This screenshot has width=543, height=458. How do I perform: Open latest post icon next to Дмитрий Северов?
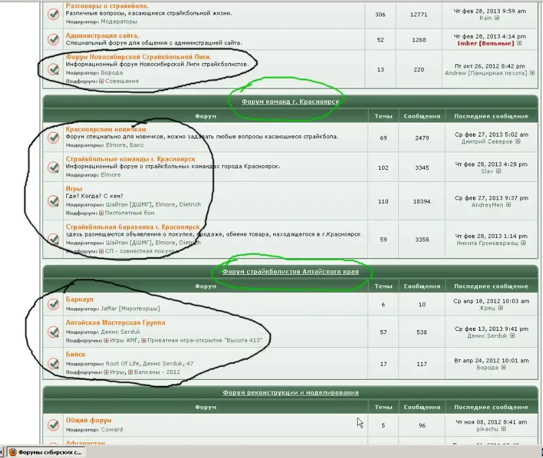(x=518, y=141)
